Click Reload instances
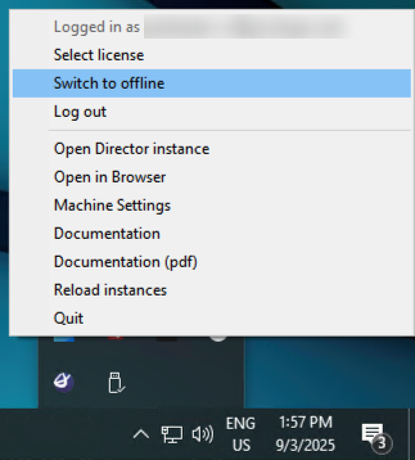 click(110, 290)
